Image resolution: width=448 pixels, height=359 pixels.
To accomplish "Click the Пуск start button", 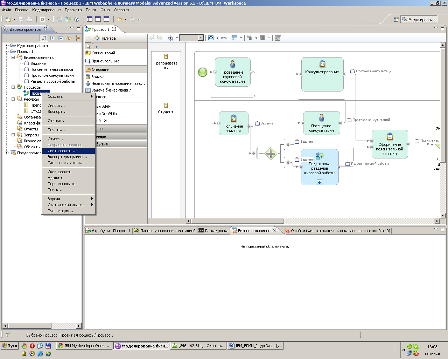I will [9, 346].
